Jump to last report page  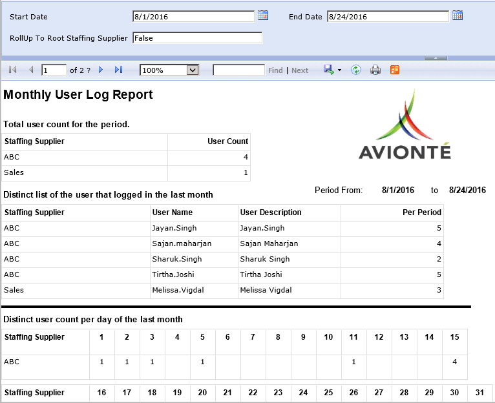pyautogui.click(x=119, y=70)
